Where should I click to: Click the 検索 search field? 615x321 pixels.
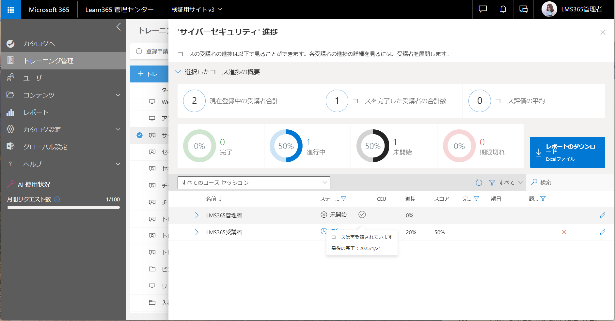[571, 182]
